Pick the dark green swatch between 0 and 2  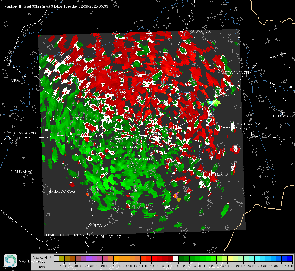click(181, 258)
